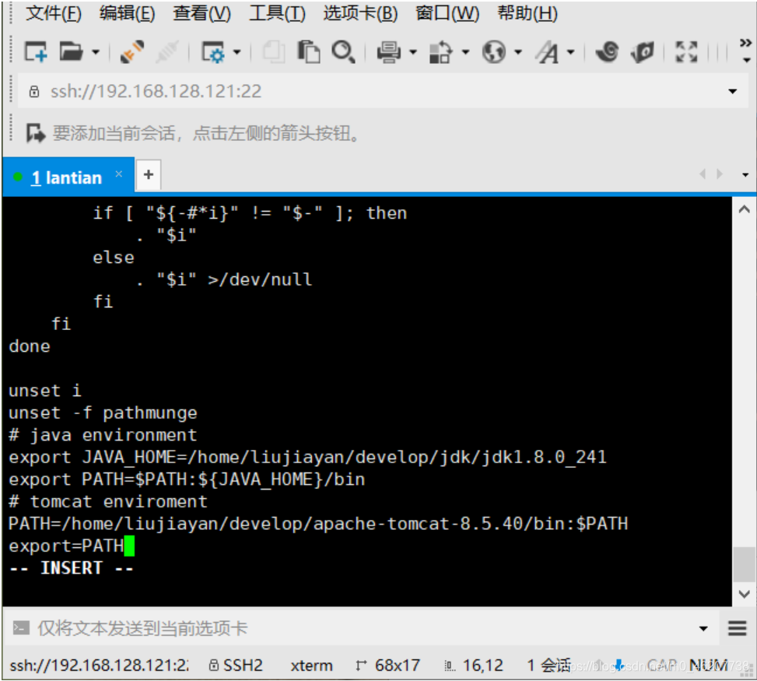Add a new tab with plus button
This screenshot has width=757, height=681.
149,175
